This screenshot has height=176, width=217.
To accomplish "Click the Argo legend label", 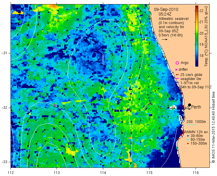I will [x=184, y=63].
